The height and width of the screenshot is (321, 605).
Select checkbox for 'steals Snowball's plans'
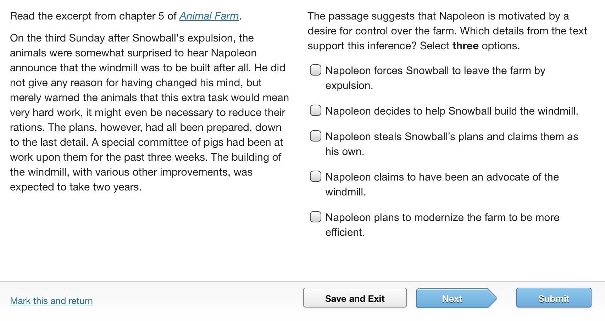pos(316,136)
